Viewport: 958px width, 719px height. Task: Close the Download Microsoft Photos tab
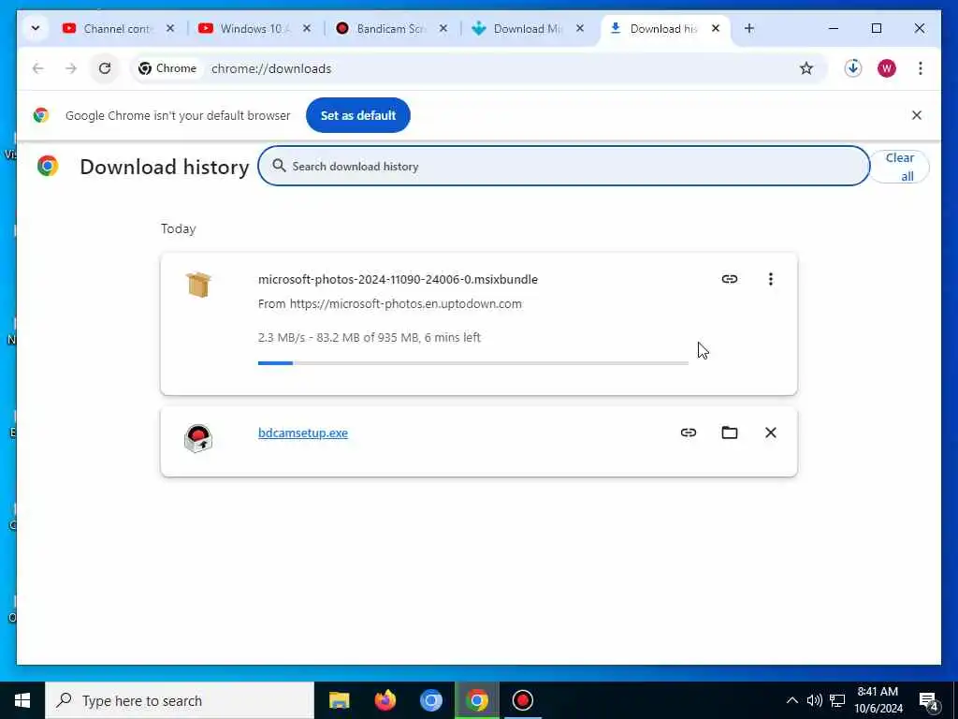580,28
